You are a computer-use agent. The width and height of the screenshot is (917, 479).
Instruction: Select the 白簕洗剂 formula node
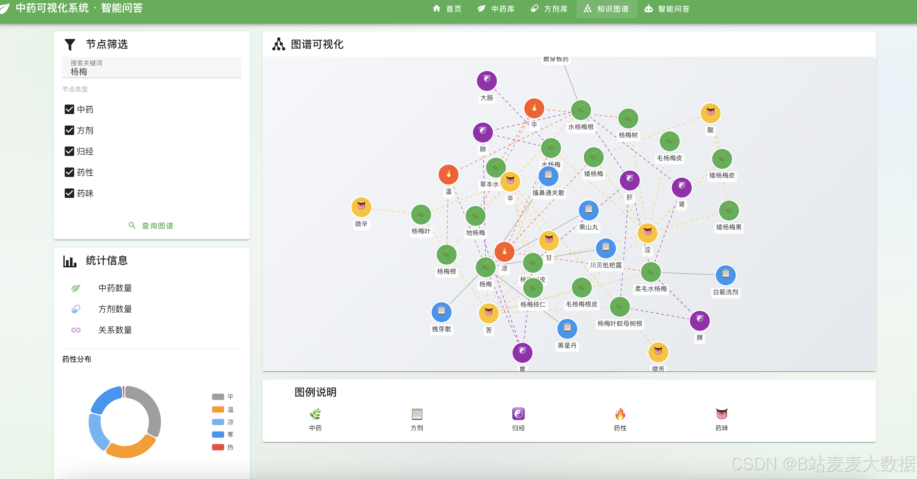(x=725, y=275)
